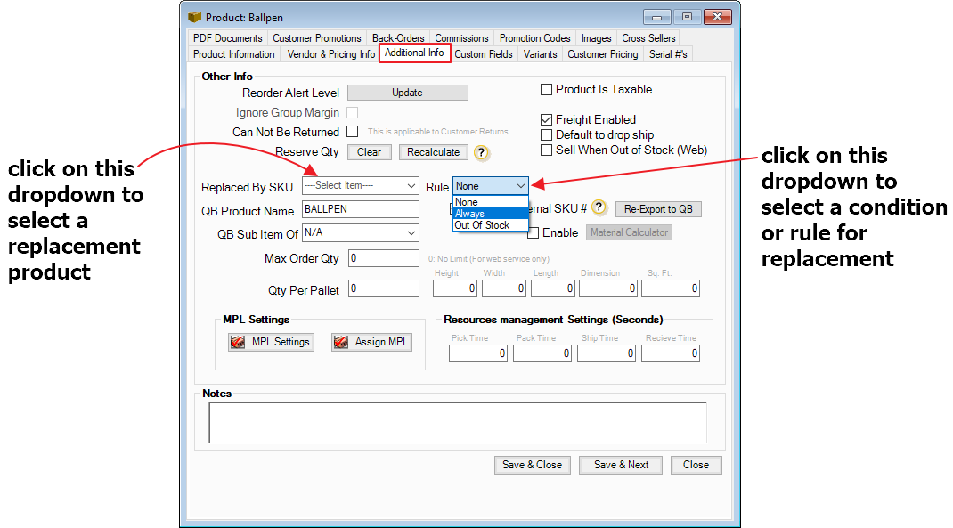Toggle Sell When Out of Stock (Web)
The height and width of the screenshot is (528, 953).
click(547, 150)
